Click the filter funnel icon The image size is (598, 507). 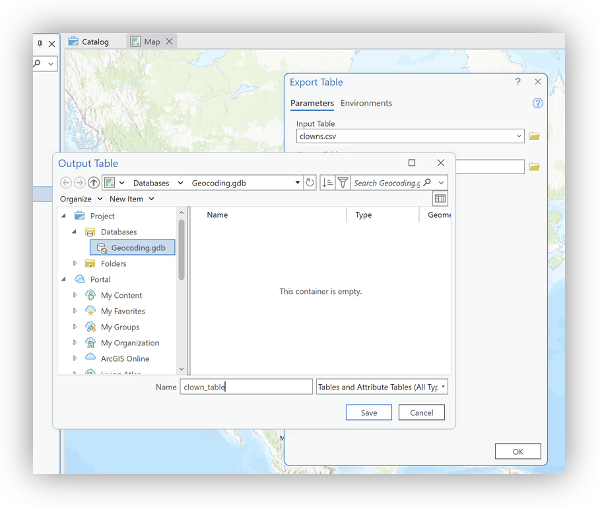[343, 183]
